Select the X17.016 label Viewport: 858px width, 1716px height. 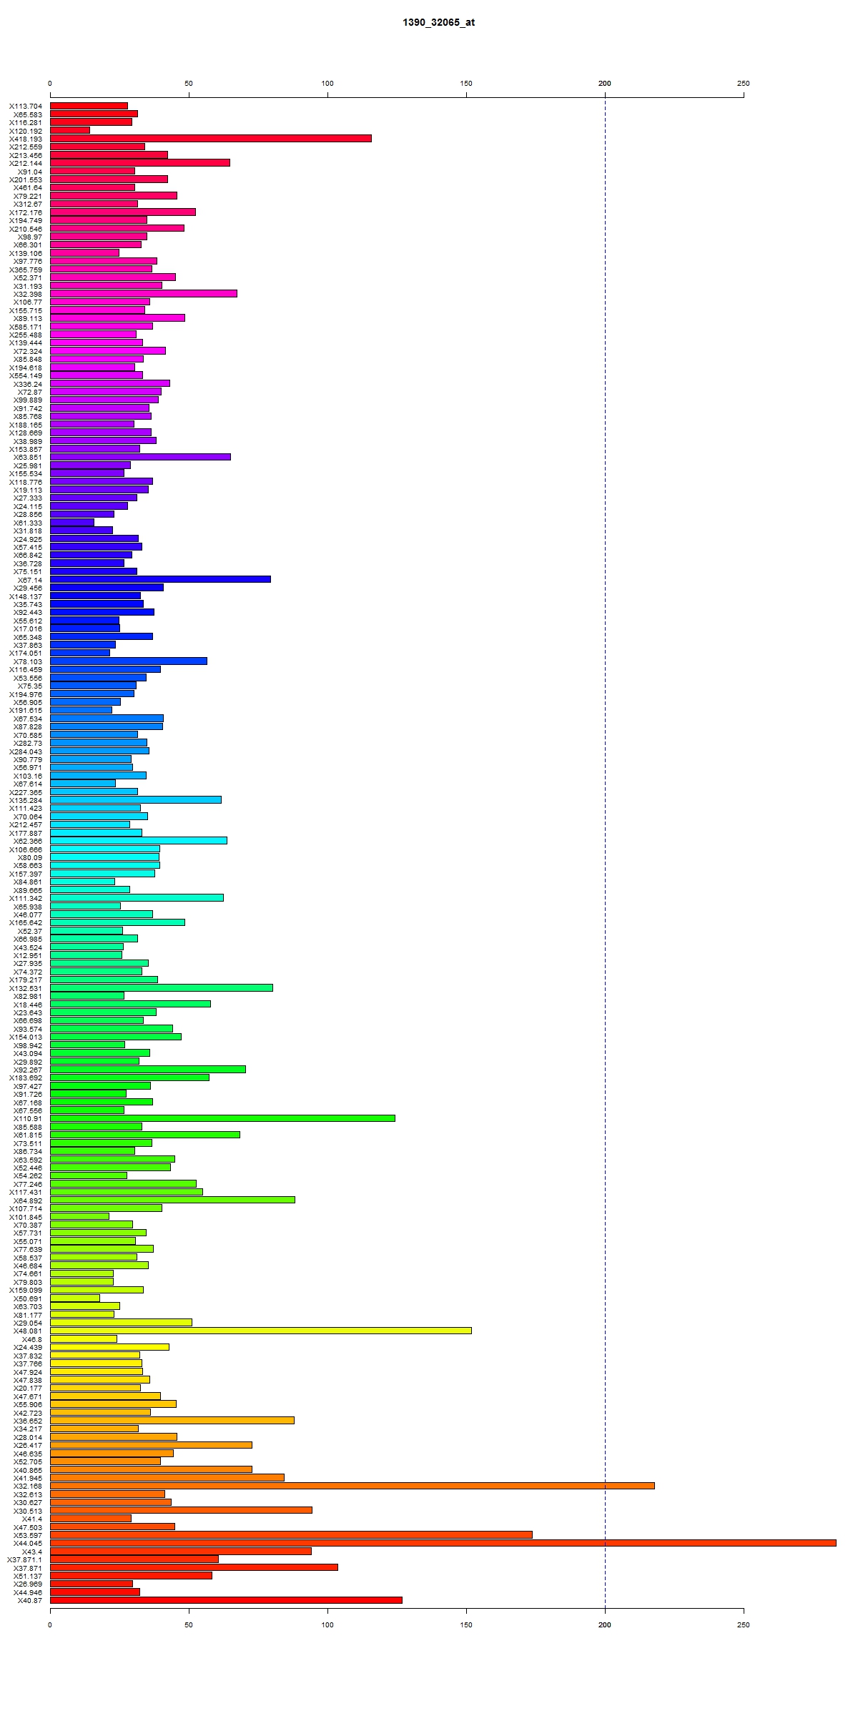[28, 629]
